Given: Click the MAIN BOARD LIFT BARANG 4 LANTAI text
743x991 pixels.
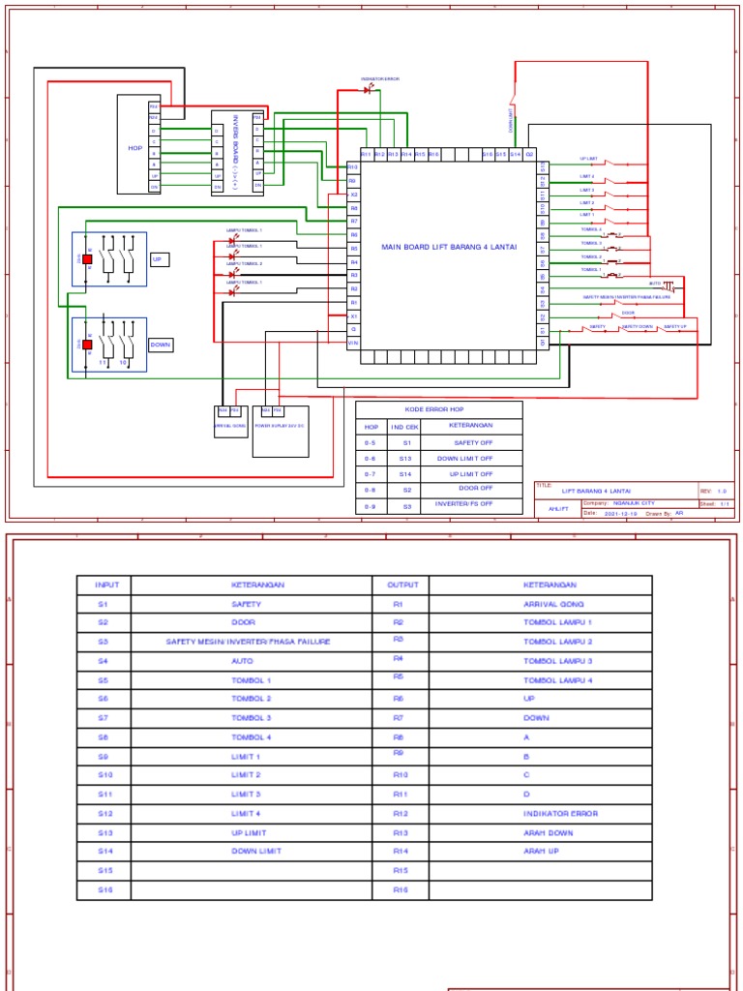Looking at the screenshot, I should tap(449, 247).
